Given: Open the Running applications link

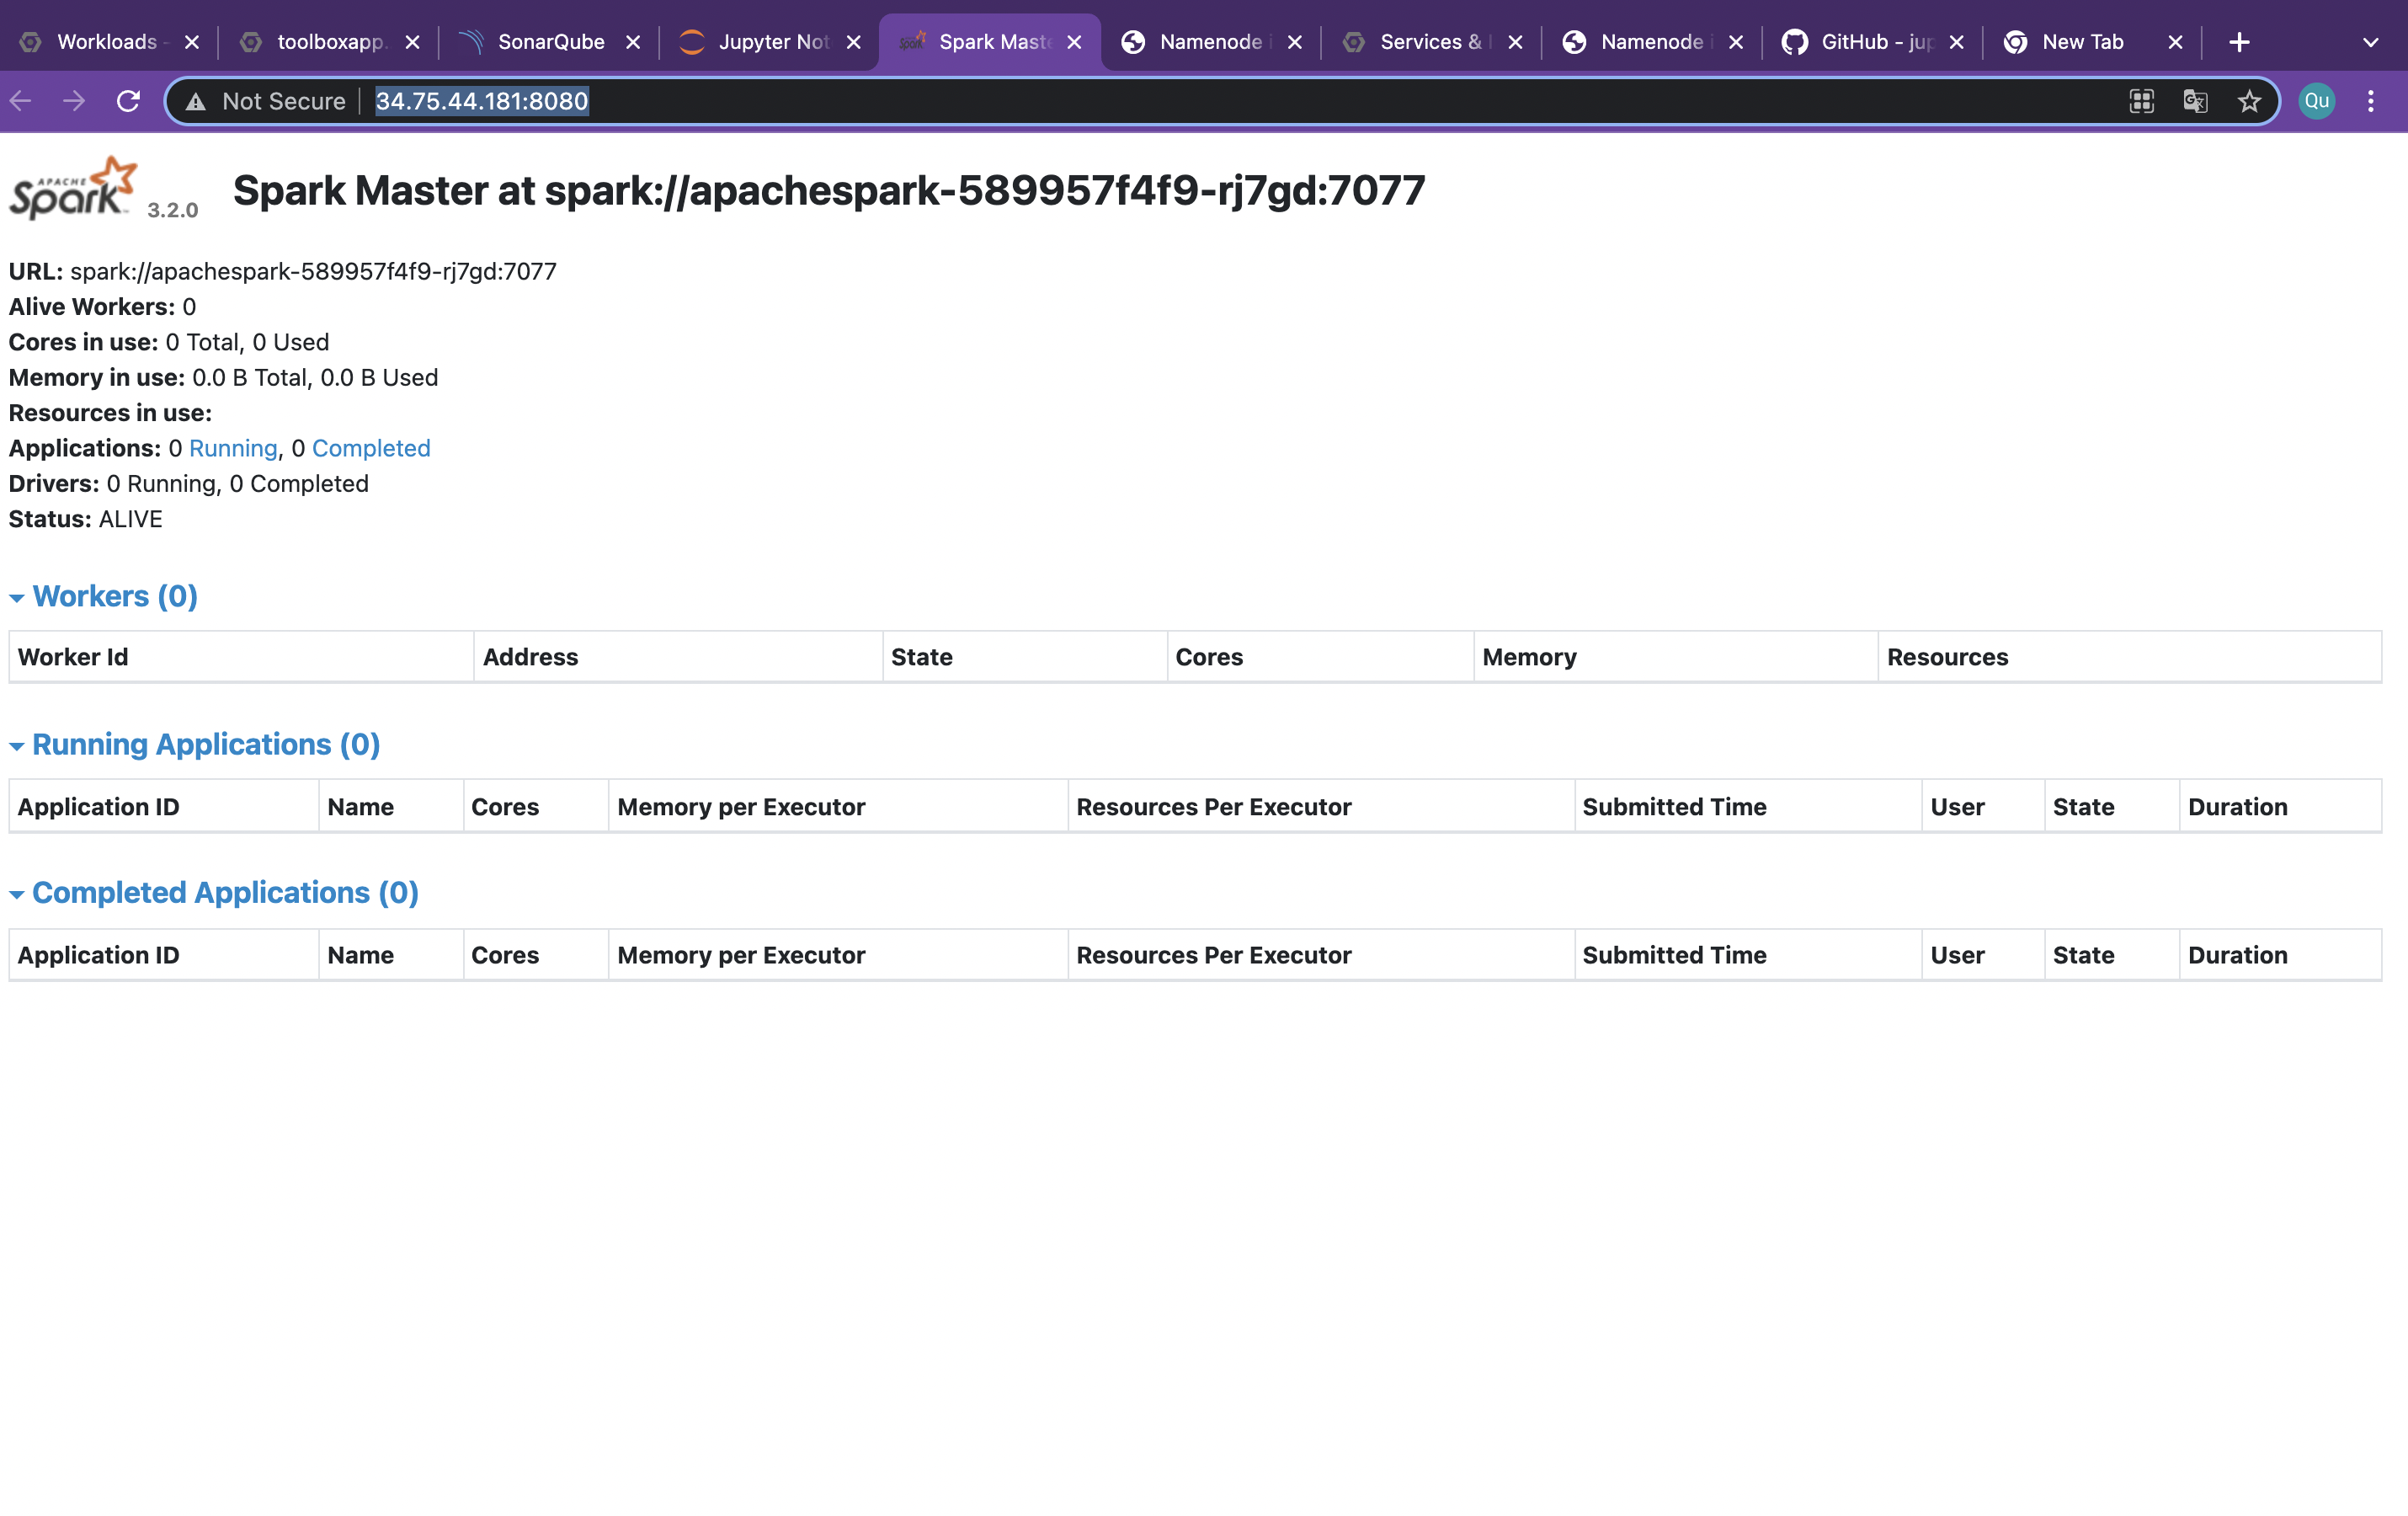Looking at the screenshot, I should (232, 448).
